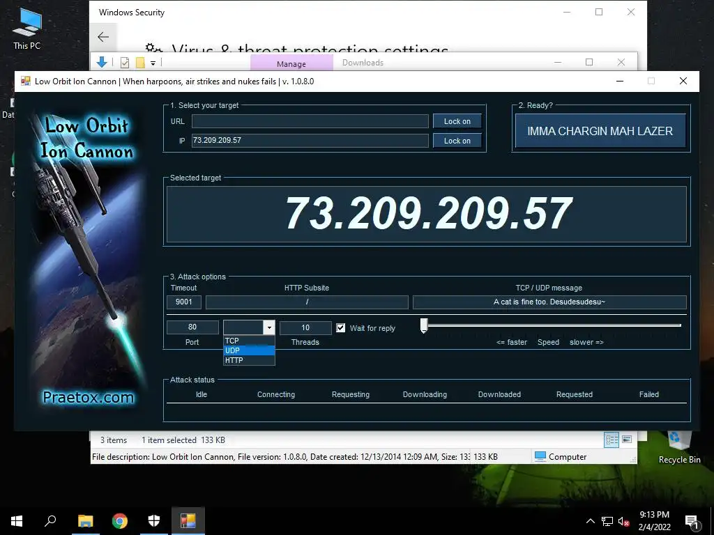Click the HTTP Subsite field

click(x=307, y=302)
